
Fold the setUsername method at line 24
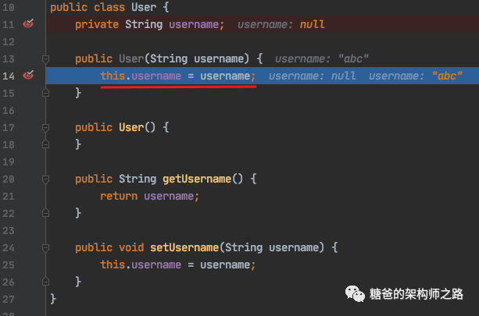click(x=46, y=247)
